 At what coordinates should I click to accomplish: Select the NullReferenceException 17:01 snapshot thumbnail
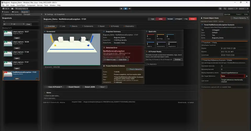pyautogui.click(x=8, y=74)
